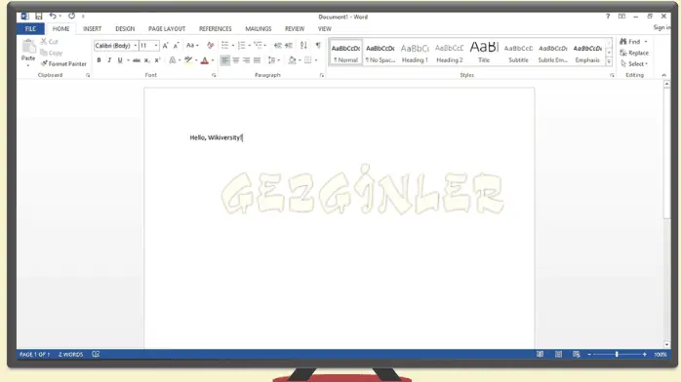Click the Grow Font icon

(x=165, y=46)
